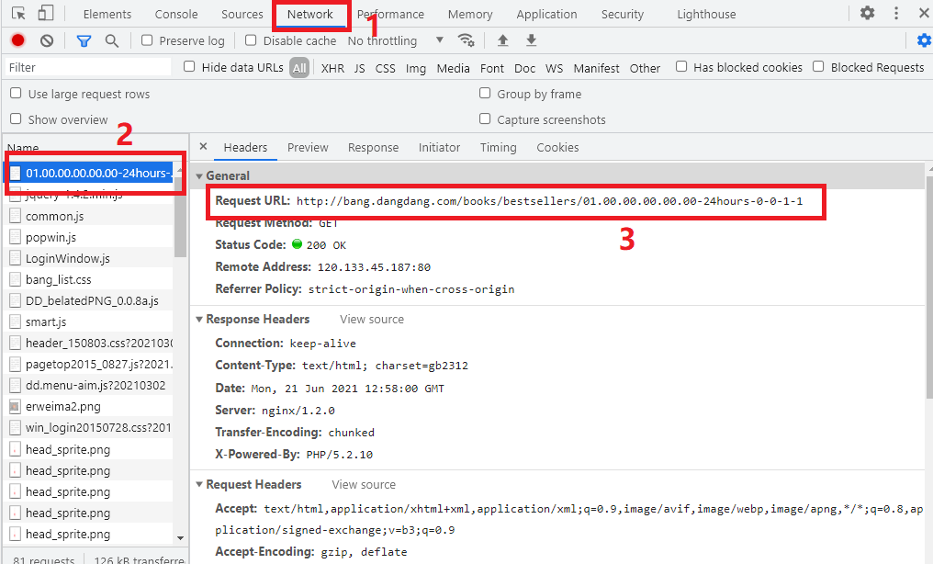
Task: Filter requests by Img type
Action: (x=416, y=68)
